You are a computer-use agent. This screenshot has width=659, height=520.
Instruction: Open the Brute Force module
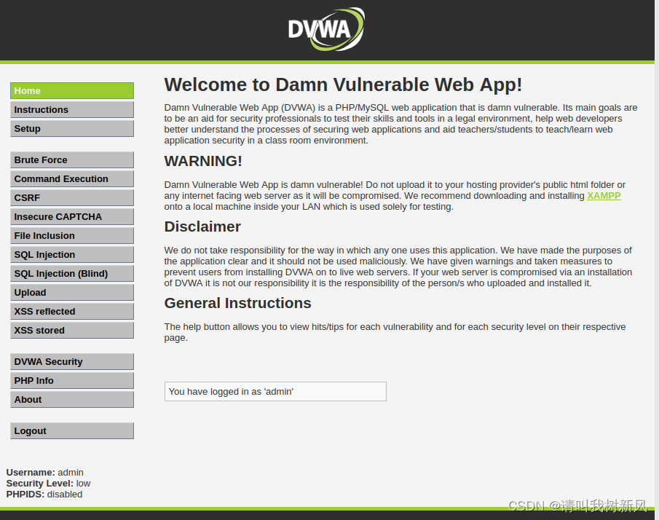coord(72,160)
